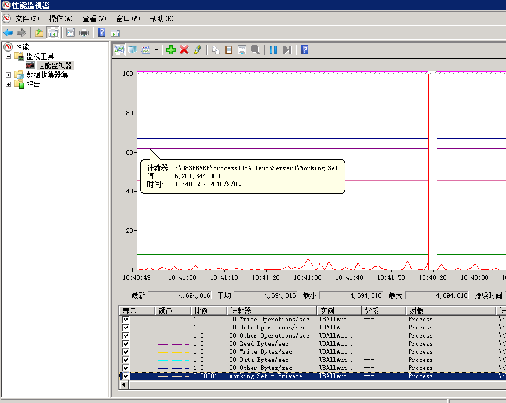Click the Up one level folder icon
Screen dimensions: 506x403
39,32
